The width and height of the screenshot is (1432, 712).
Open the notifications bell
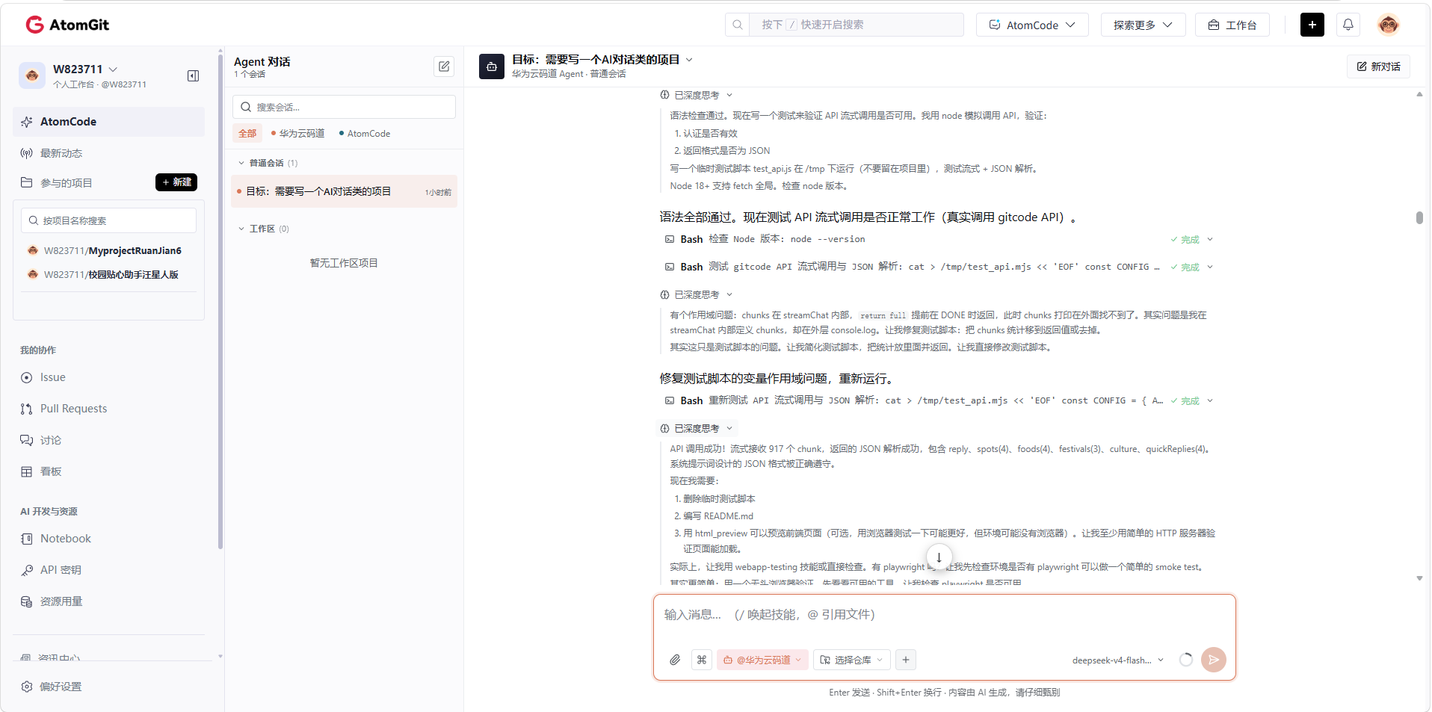coord(1348,25)
